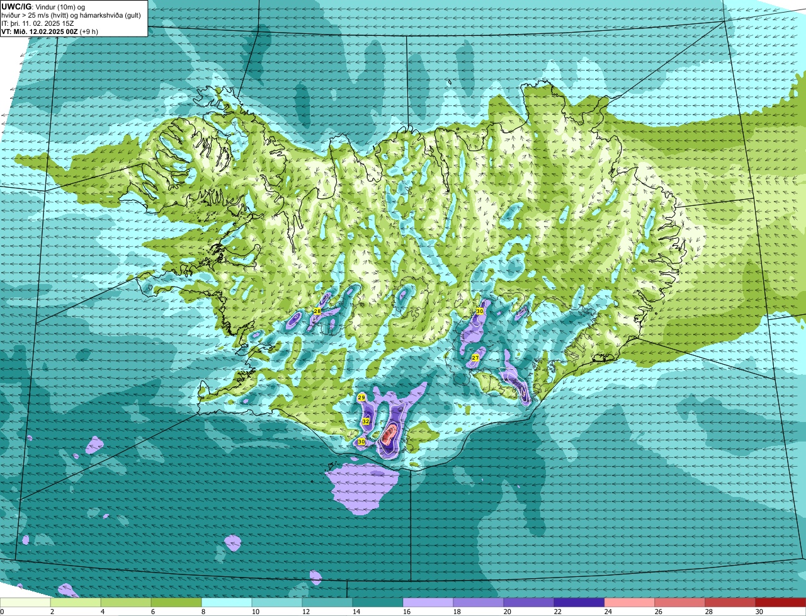Click the 6–8 m/s green legend swatch

point(176,603)
